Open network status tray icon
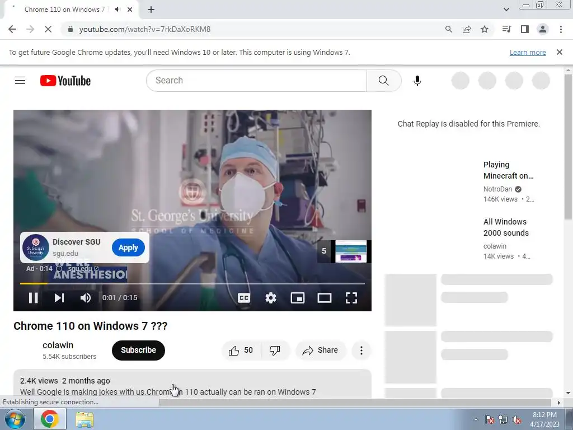 [503, 419]
